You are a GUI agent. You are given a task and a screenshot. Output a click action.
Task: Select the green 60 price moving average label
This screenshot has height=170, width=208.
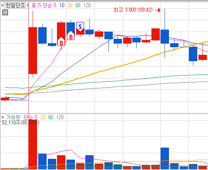pyautogui.click(x=78, y=5)
